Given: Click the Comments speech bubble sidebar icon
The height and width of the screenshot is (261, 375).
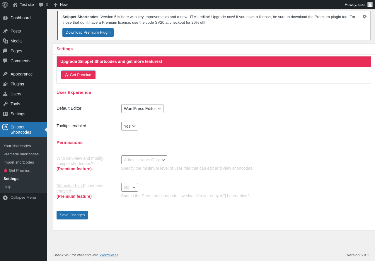Looking at the screenshot, I should [x=5, y=61].
